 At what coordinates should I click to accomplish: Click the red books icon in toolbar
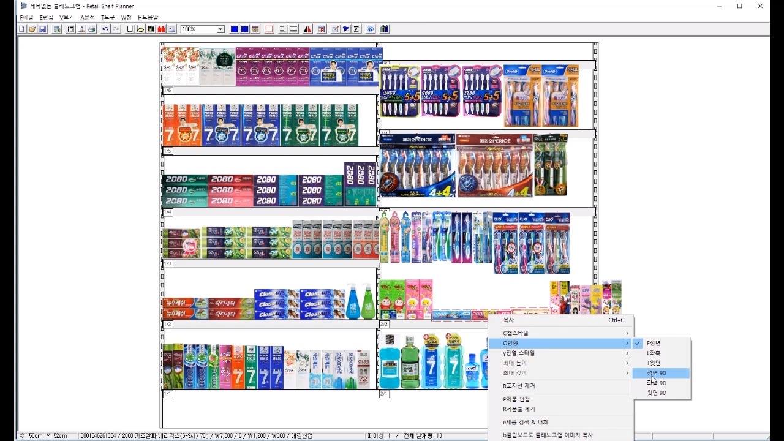[x=161, y=29]
